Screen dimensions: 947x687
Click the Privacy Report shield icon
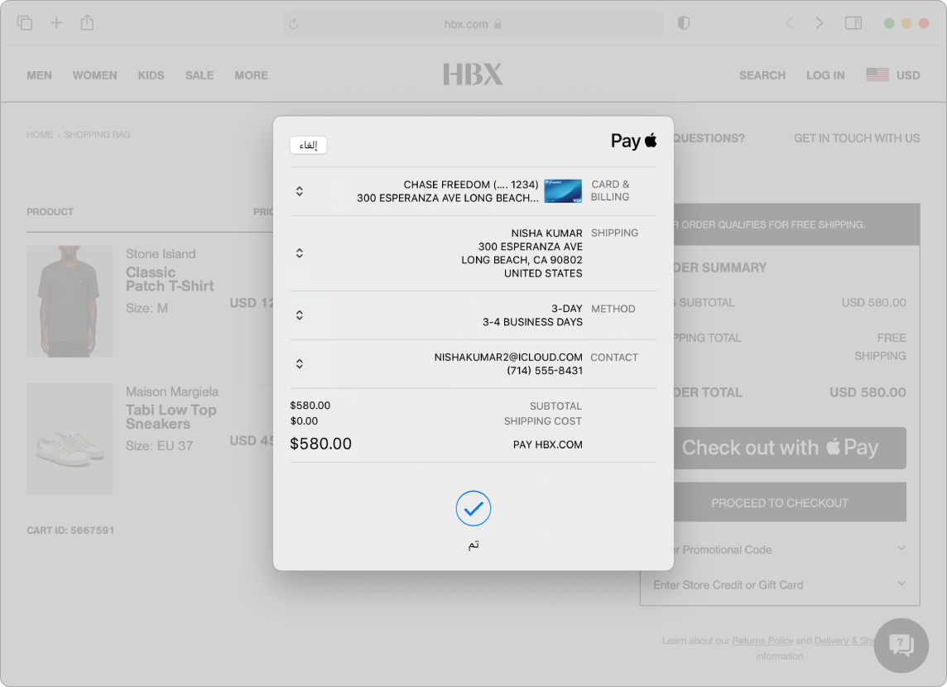(x=684, y=23)
